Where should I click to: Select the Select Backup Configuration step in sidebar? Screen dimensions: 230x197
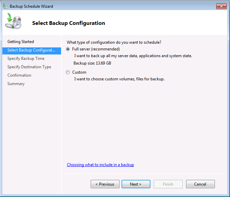pyautogui.click(x=31, y=50)
